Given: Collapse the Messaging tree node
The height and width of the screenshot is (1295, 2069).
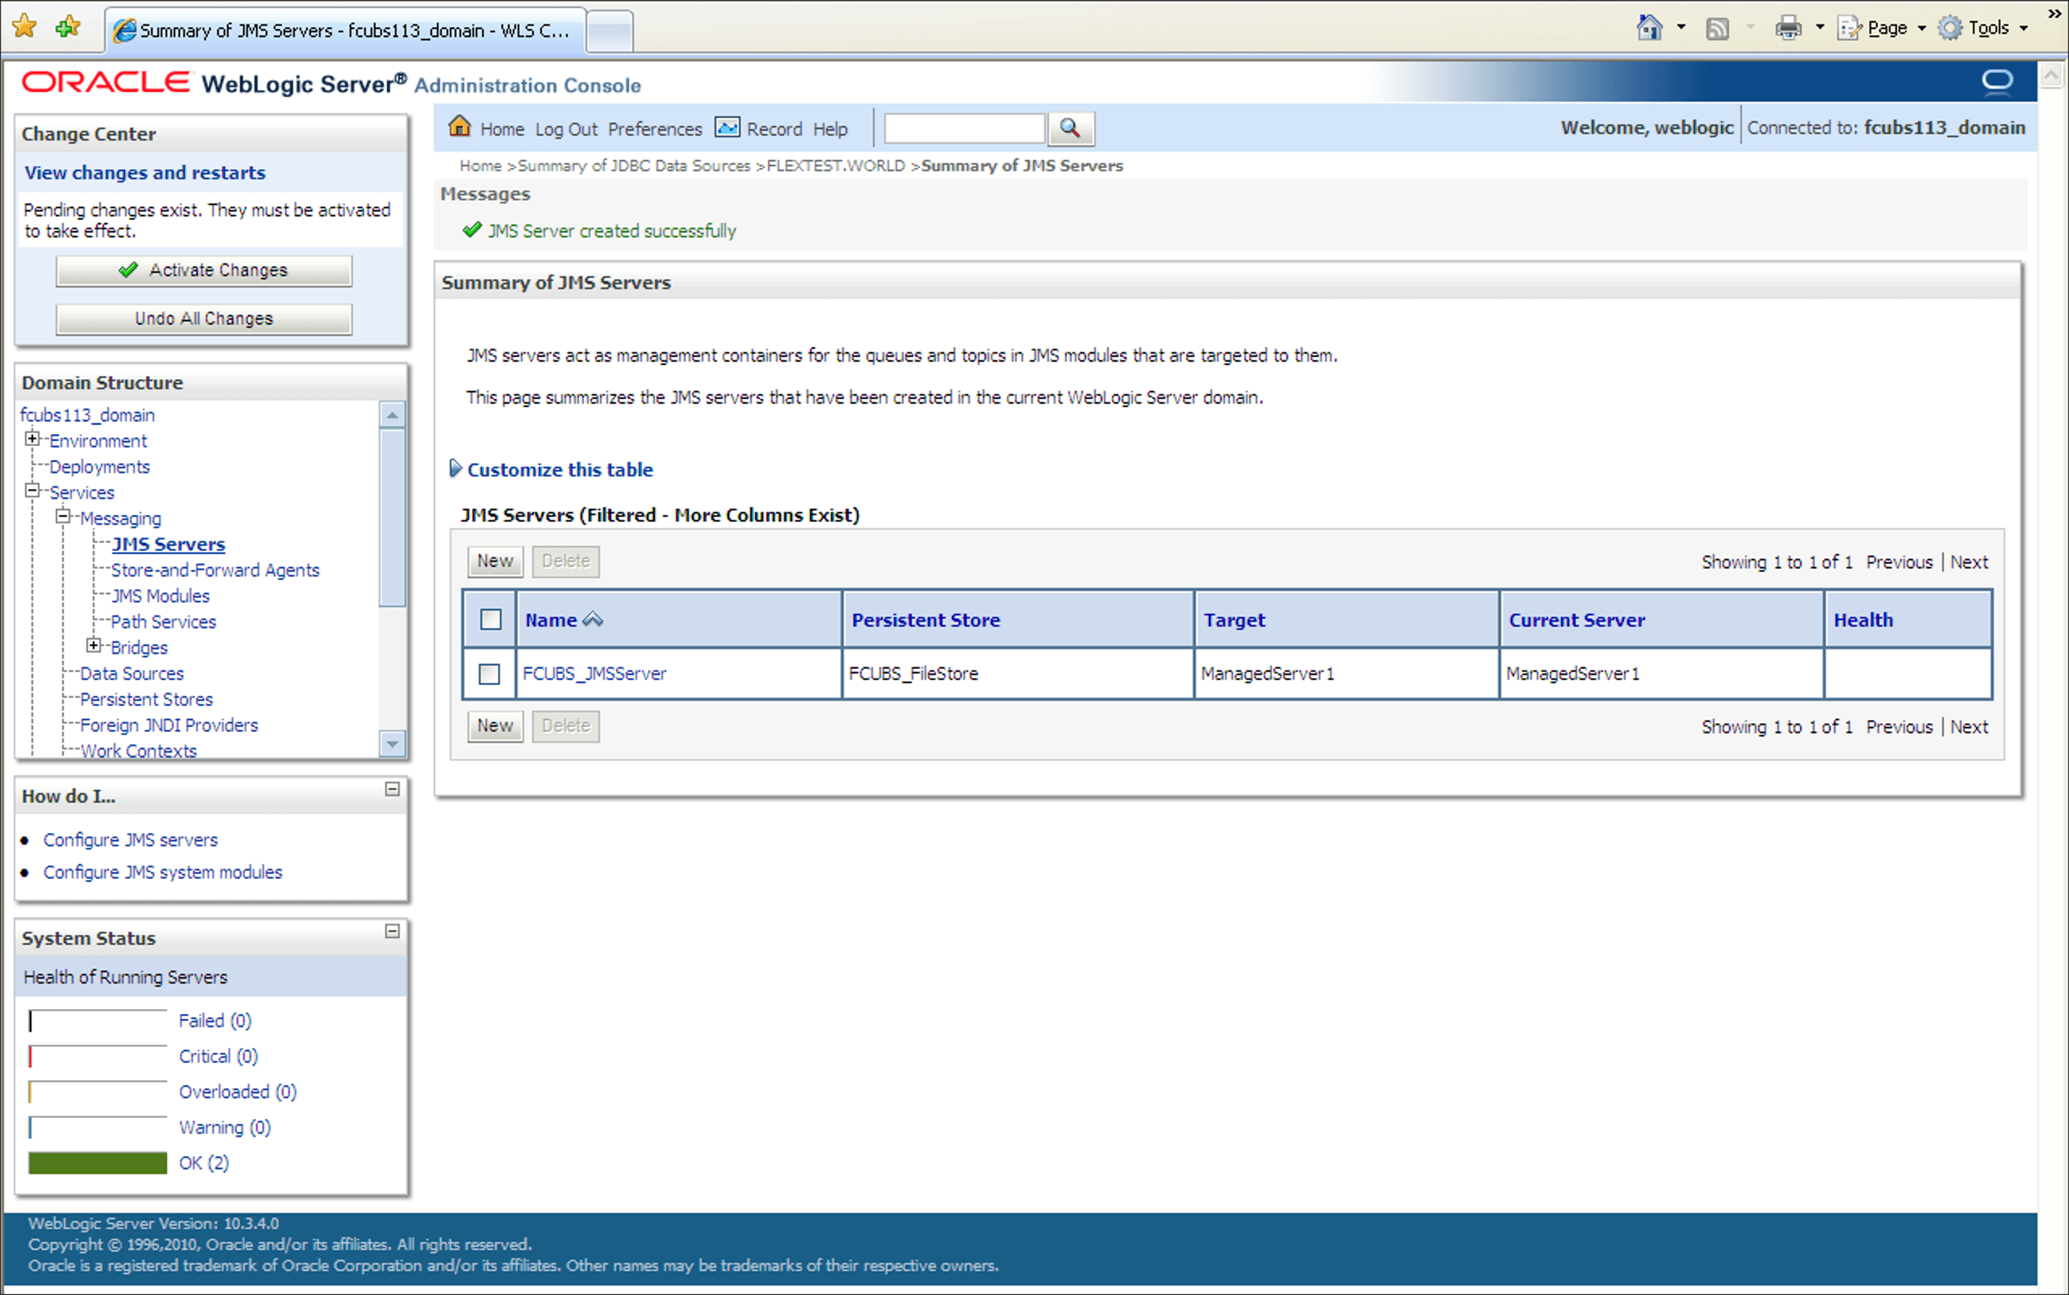Looking at the screenshot, I should pyautogui.click(x=62, y=516).
